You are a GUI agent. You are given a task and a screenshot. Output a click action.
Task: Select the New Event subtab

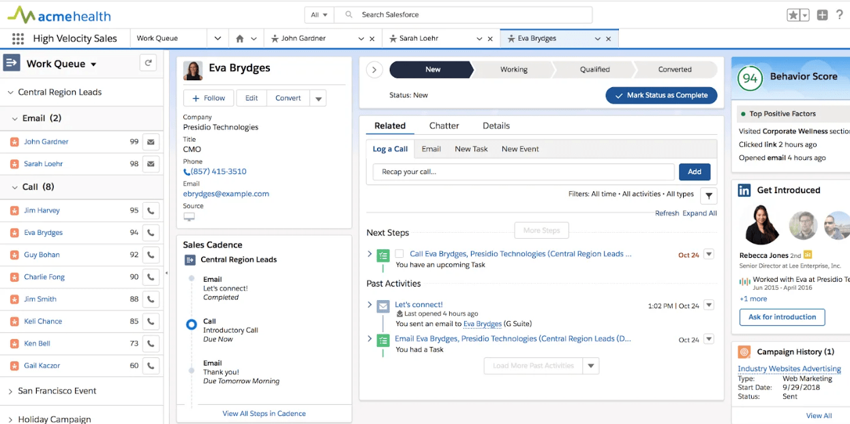click(x=520, y=149)
